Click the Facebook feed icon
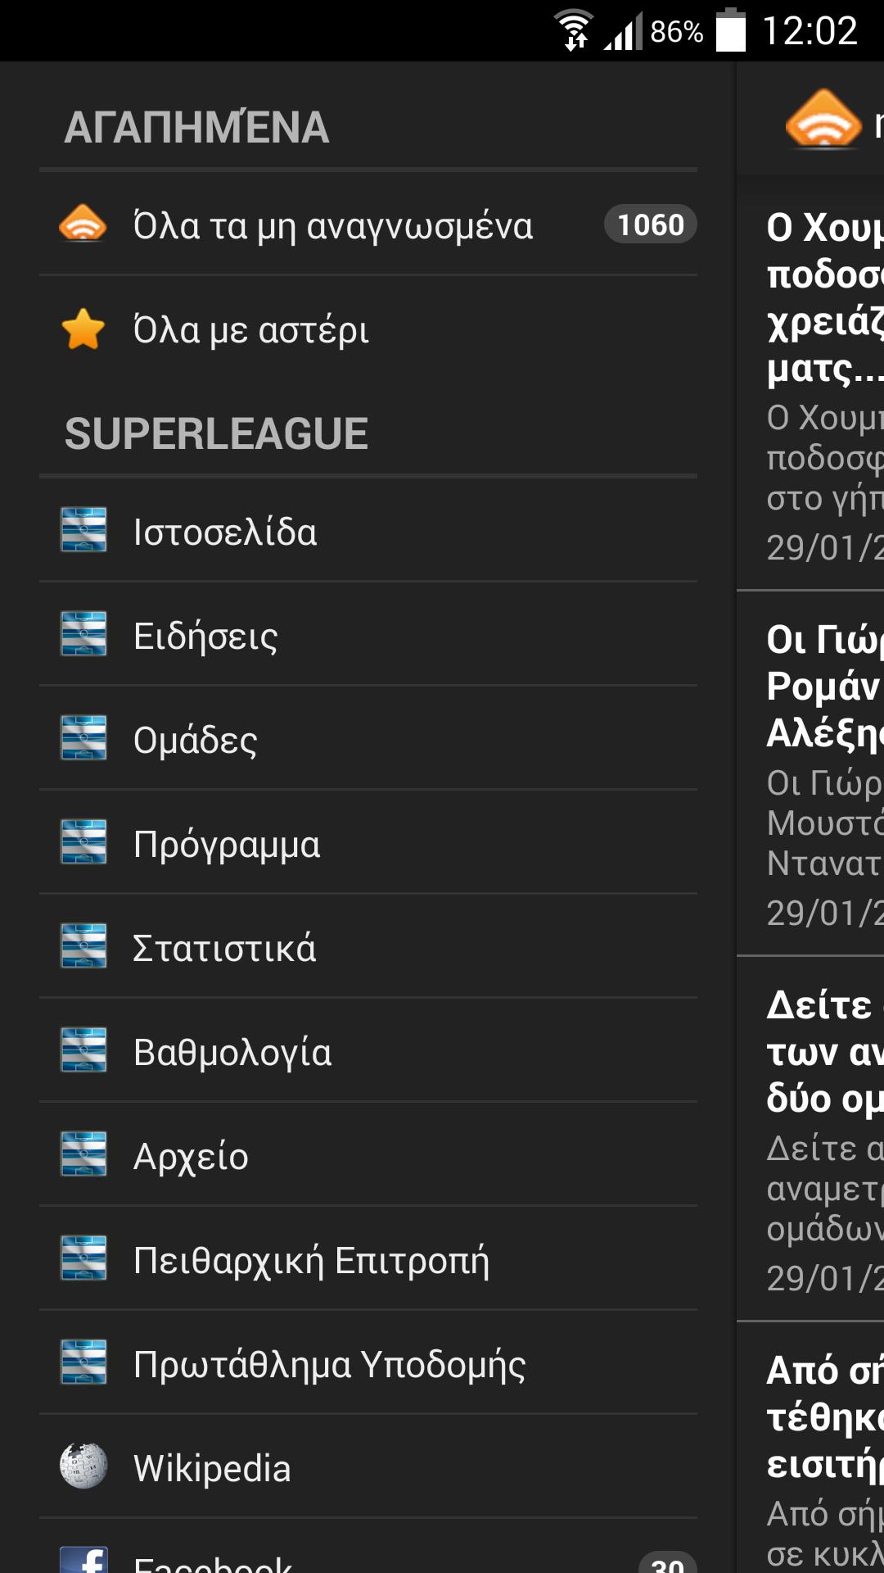 click(x=84, y=1561)
